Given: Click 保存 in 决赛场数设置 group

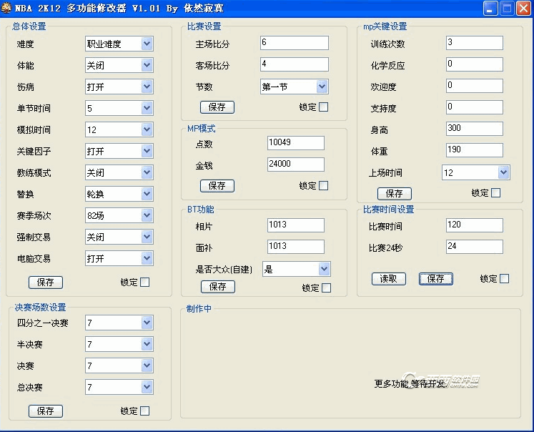Looking at the screenshot, I should (x=46, y=411).
